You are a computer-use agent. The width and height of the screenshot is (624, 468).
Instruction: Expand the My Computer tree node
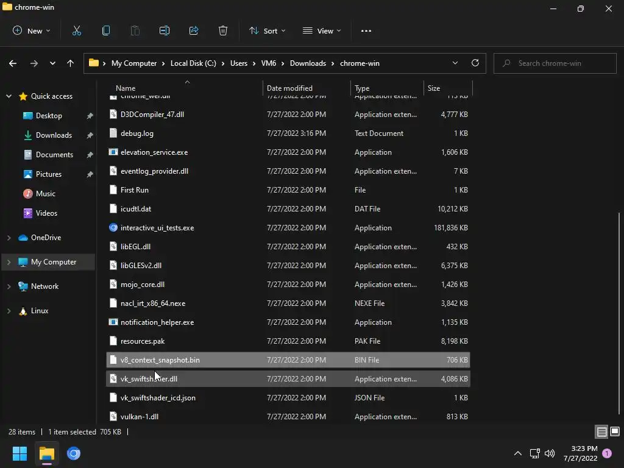tap(9, 262)
